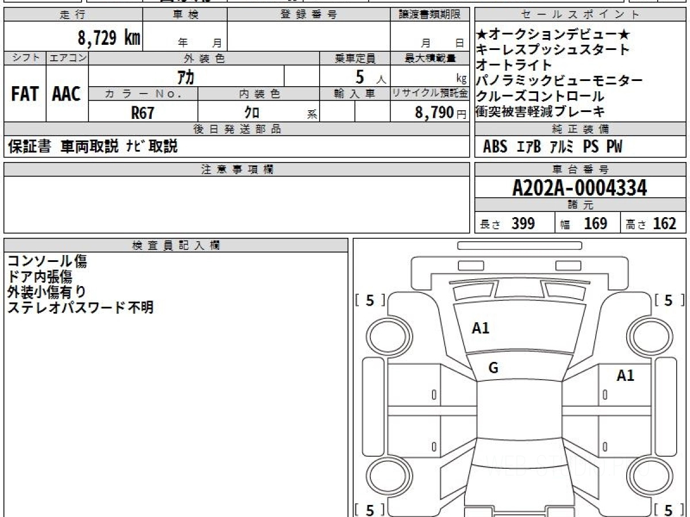Screen dimensions: 690x517
Task: Select the アカ exterior color value
Action: click(185, 76)
